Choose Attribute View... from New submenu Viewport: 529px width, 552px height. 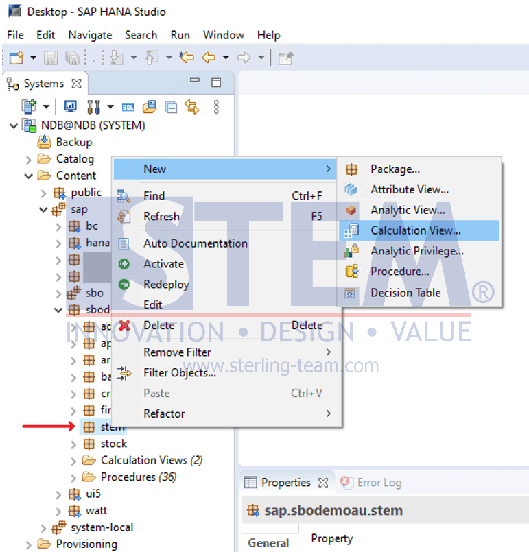(x=419, y=190)
